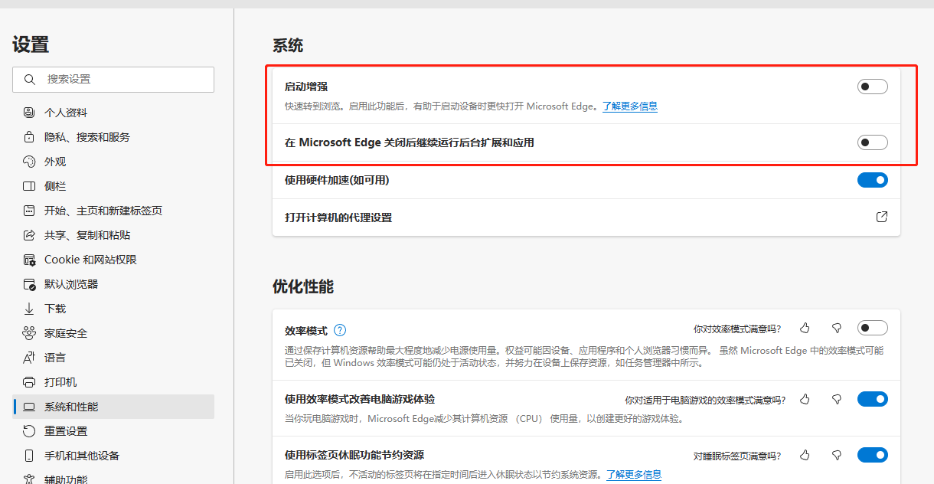This screenshot has height=484, width=934.
Task: Click the 下载 download arrow icon
Action: pos(29,309)
